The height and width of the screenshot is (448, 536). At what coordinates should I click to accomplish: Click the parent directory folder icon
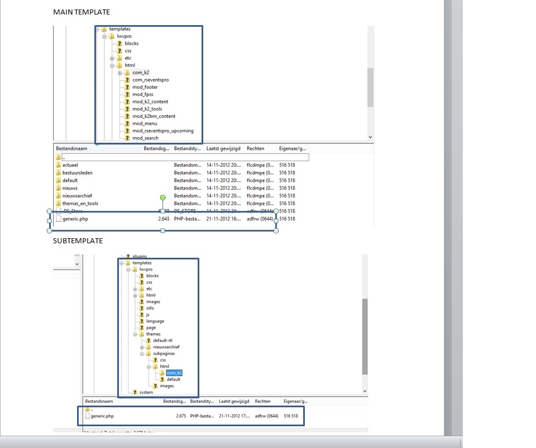[59, 157]
